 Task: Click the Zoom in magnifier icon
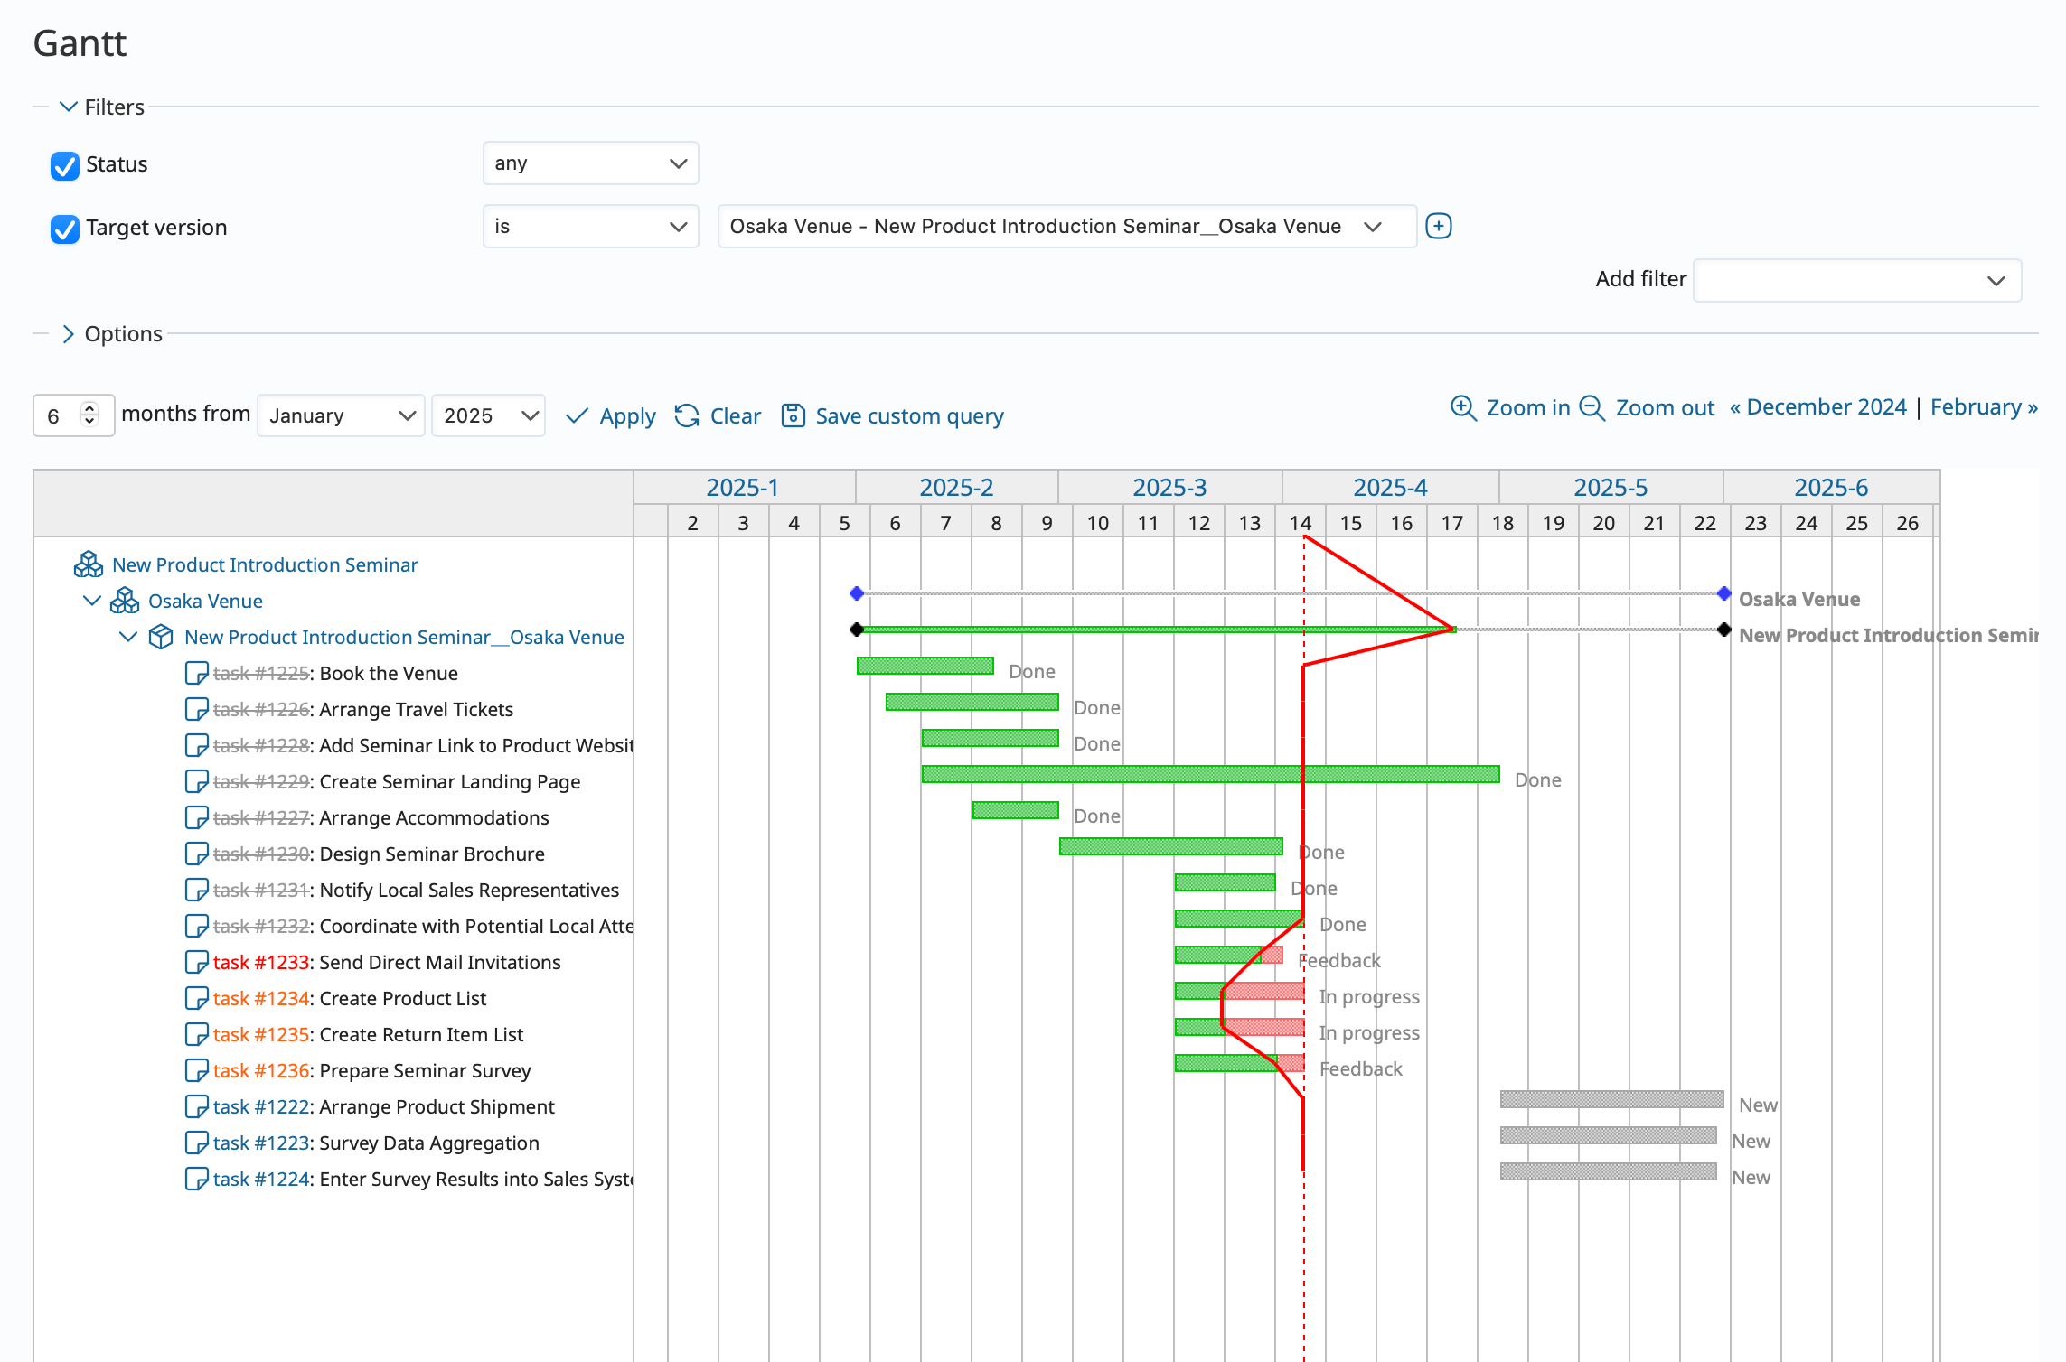tap(1464, 407)
